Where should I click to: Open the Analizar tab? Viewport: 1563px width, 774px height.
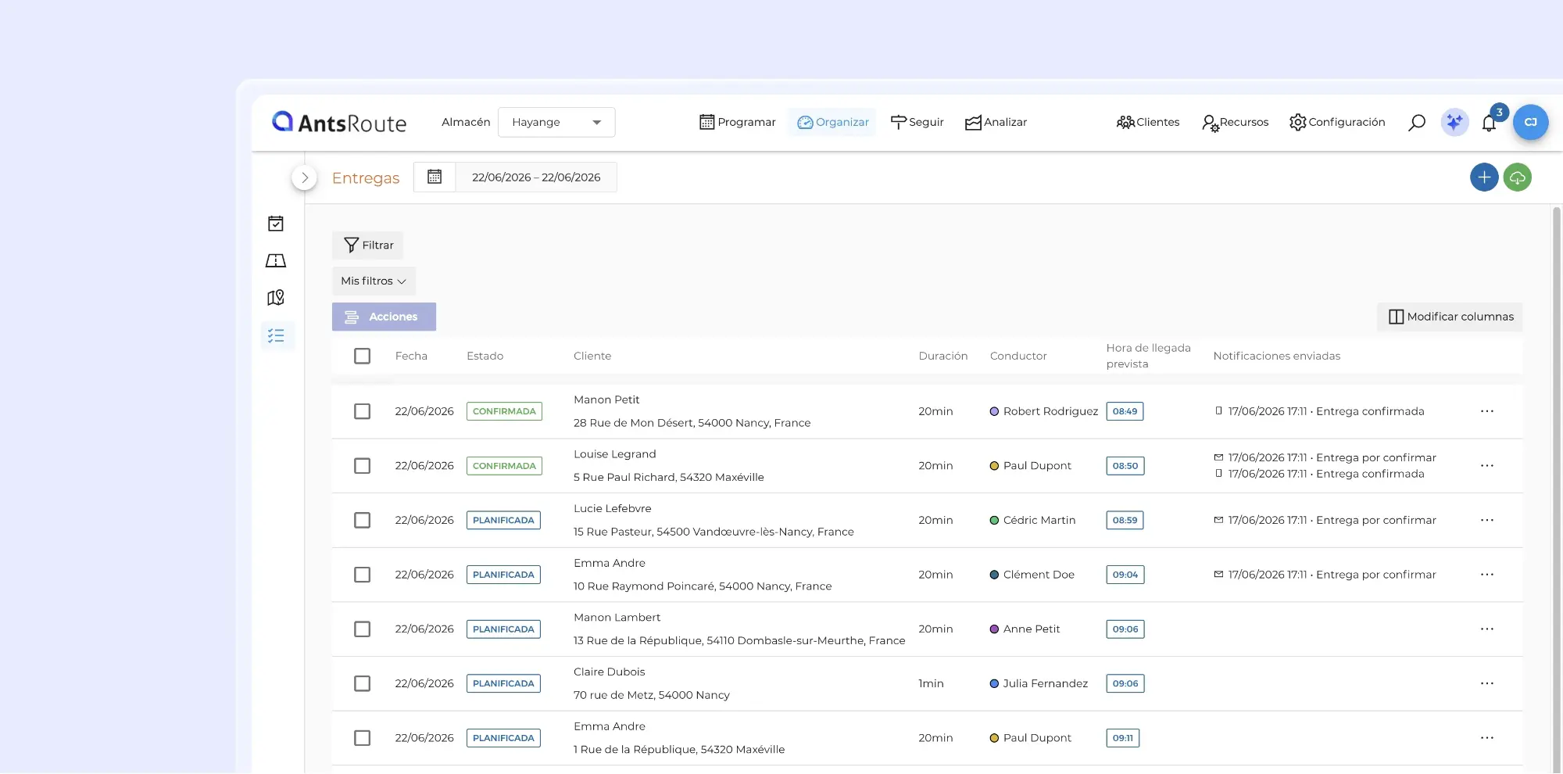pyautogui.click(x=996, y=122)
